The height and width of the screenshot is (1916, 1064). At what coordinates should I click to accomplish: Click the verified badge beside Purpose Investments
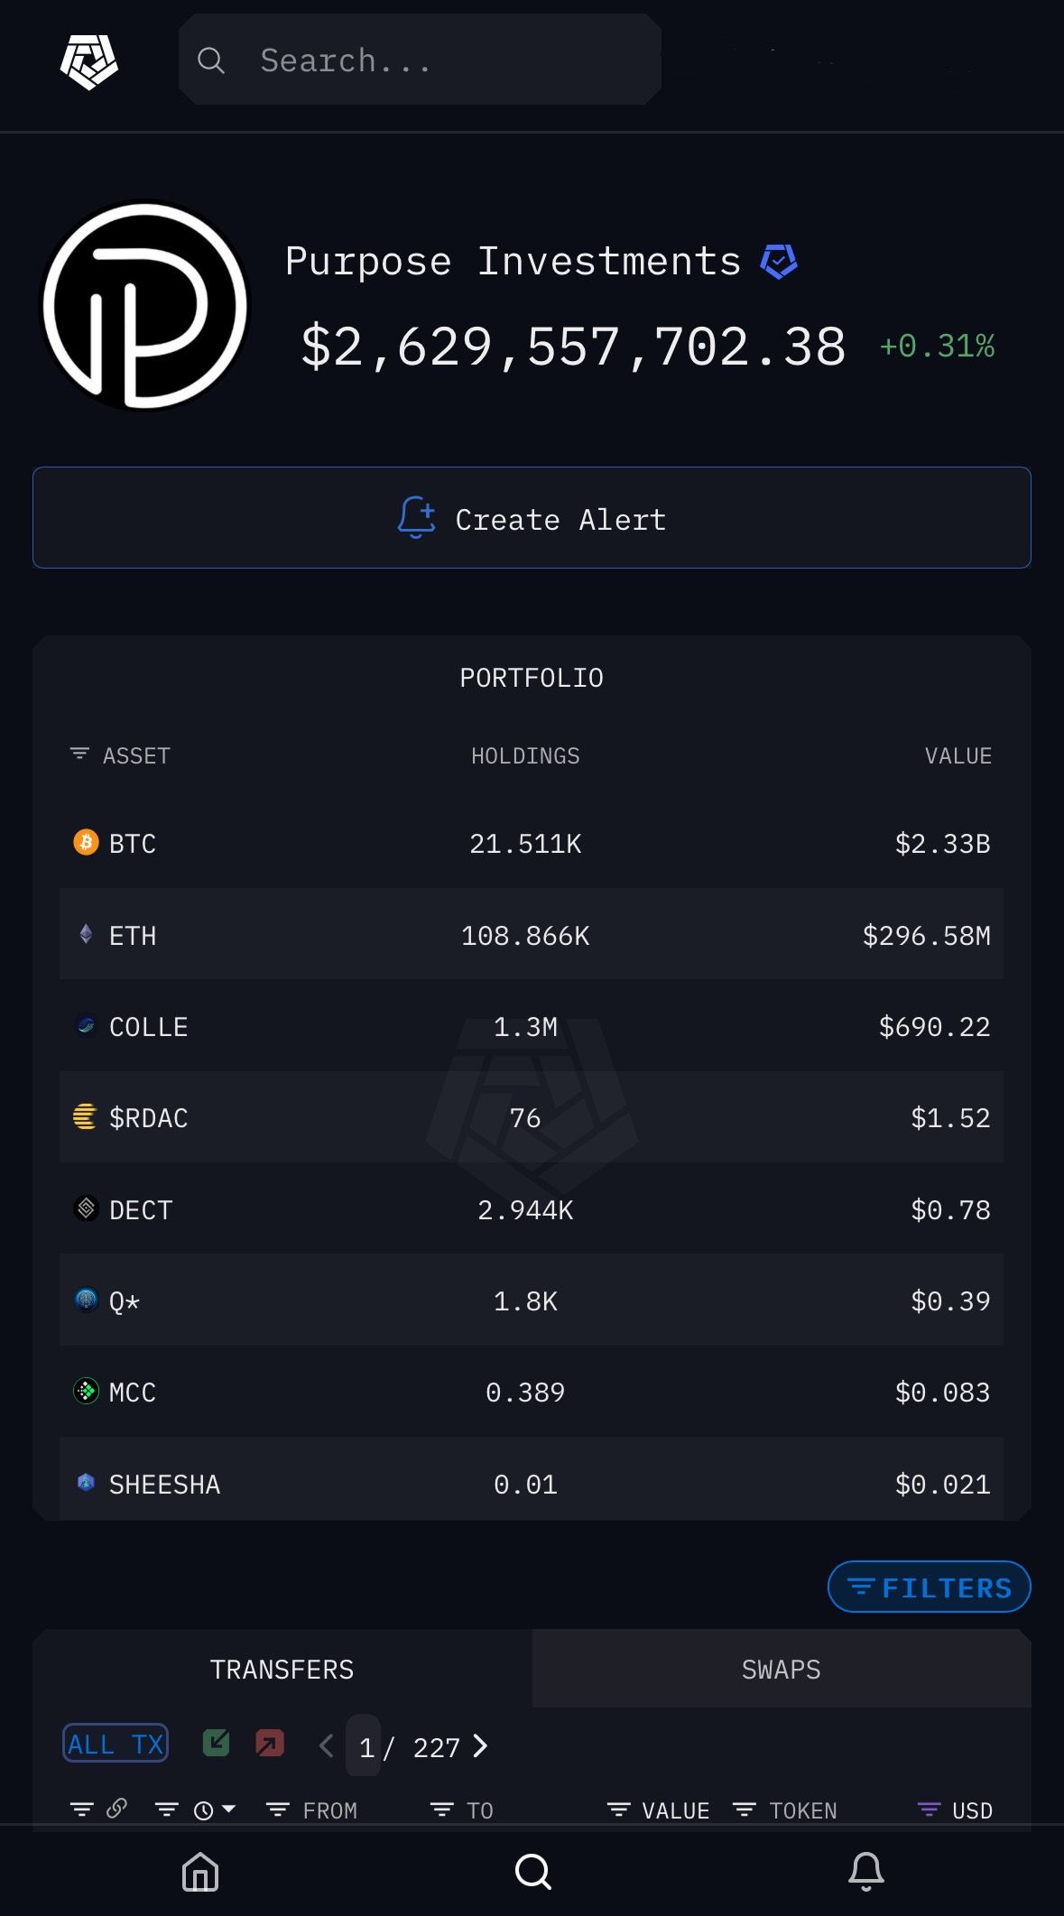[778, 261]
